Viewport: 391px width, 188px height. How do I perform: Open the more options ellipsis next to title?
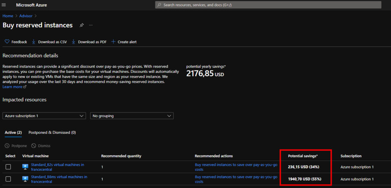point(91,25)
